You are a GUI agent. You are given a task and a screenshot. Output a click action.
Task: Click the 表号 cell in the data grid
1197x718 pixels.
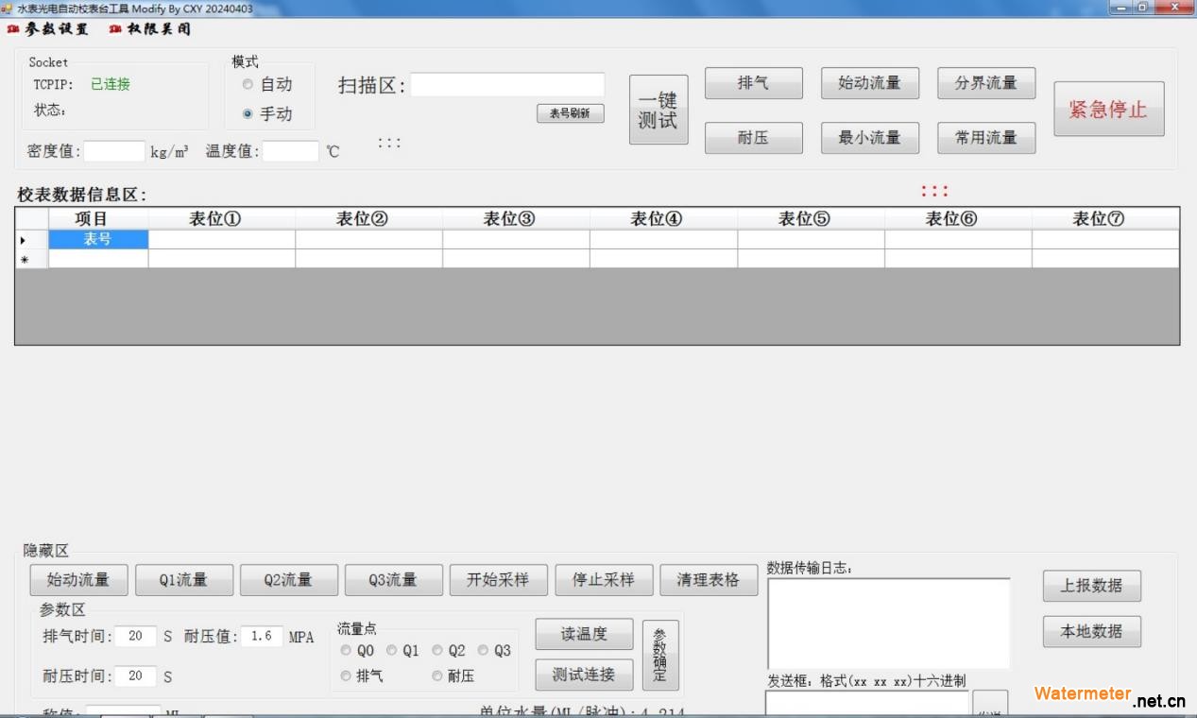(98, 239)
